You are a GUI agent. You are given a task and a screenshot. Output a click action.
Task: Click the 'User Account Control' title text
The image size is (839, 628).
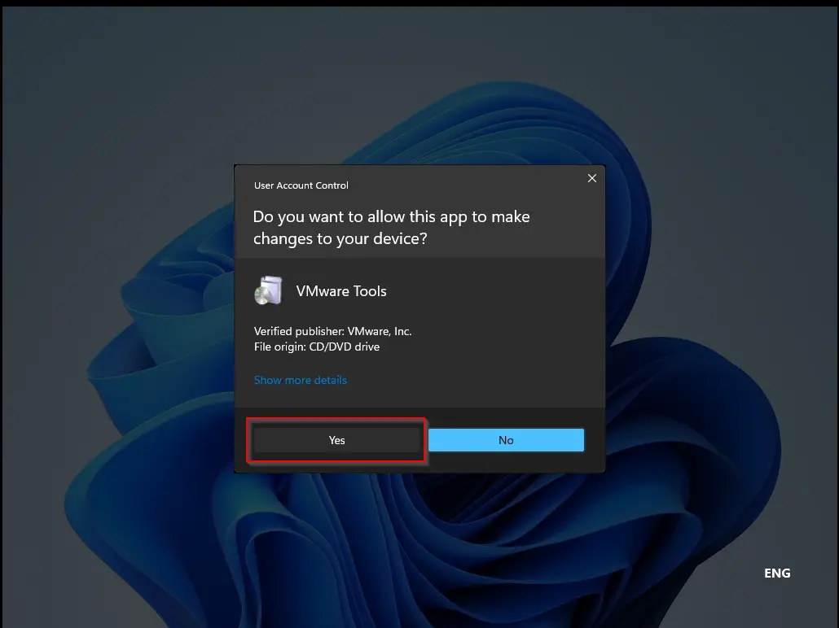click(x=301, y=185)
